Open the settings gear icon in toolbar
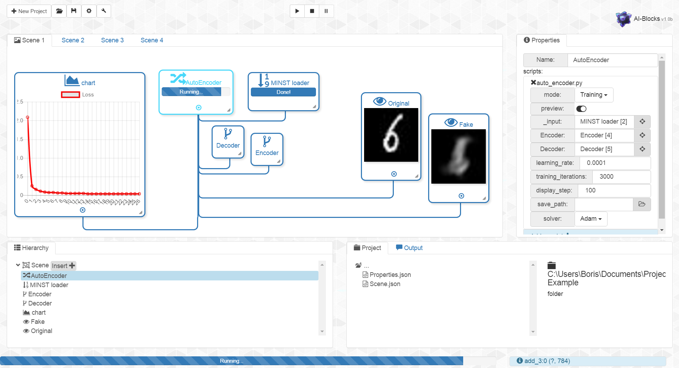This screenshot has width=679, height=368. (88, 11)
